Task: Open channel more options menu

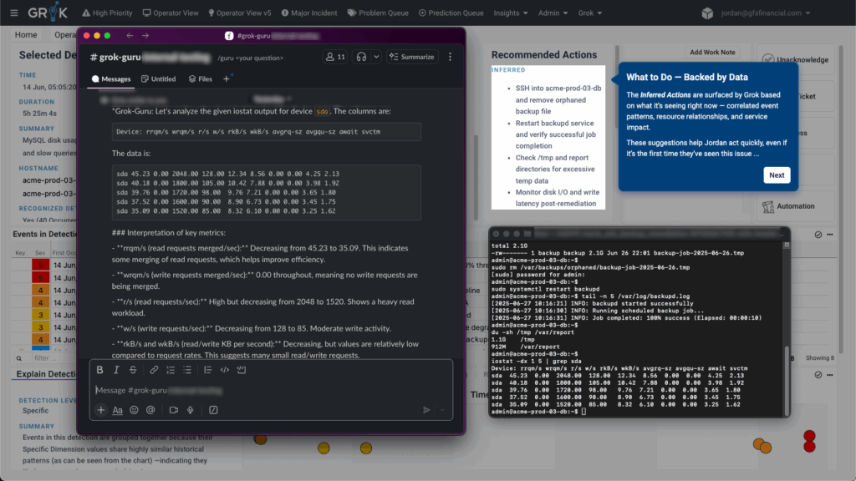Action: [x=450, y=57]
